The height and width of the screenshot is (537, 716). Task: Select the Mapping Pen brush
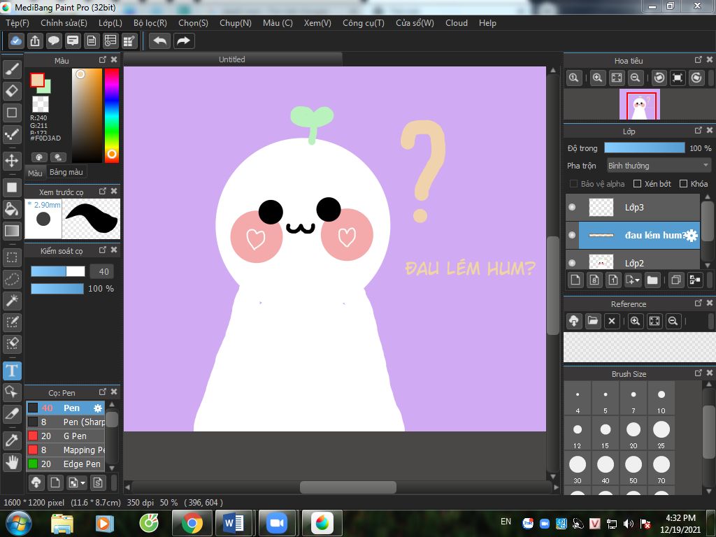pyautogui.click(x=66, y=450)
